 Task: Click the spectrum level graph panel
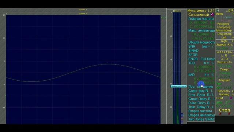(x=177, y=68)
